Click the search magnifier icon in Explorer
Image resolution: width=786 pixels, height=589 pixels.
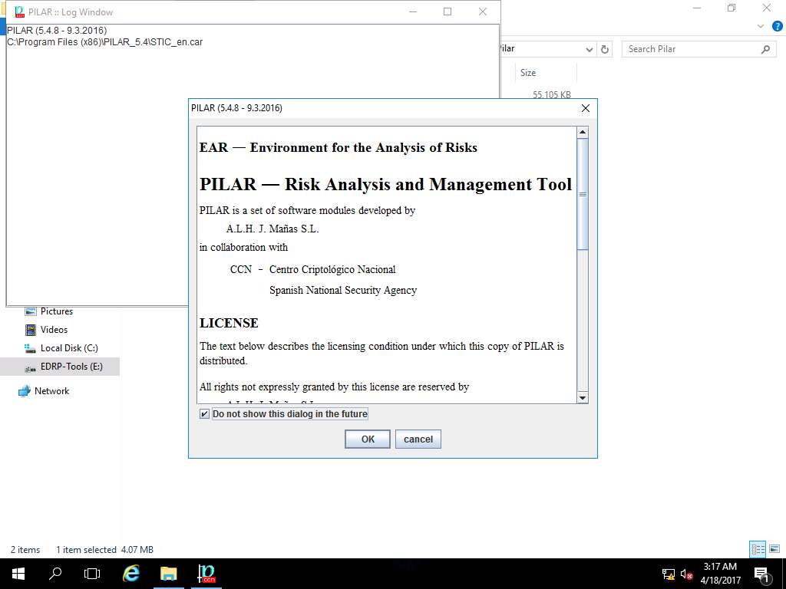(x=765, y=49)
